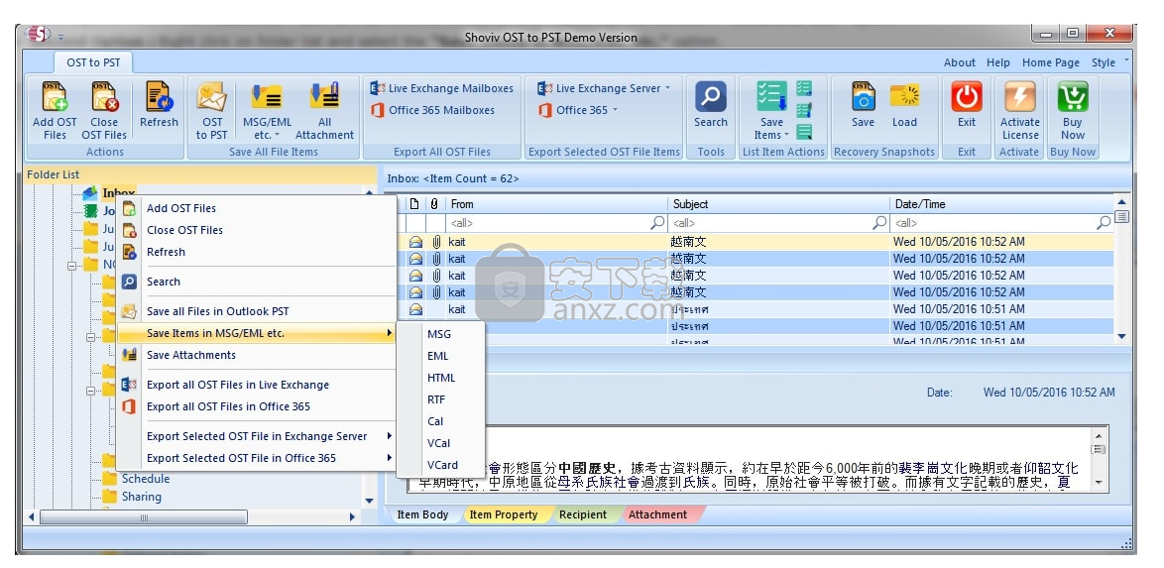Choose Save Attachments in context menu
Viewport: 1164px width, 568px height.
(x=257, y=355)
